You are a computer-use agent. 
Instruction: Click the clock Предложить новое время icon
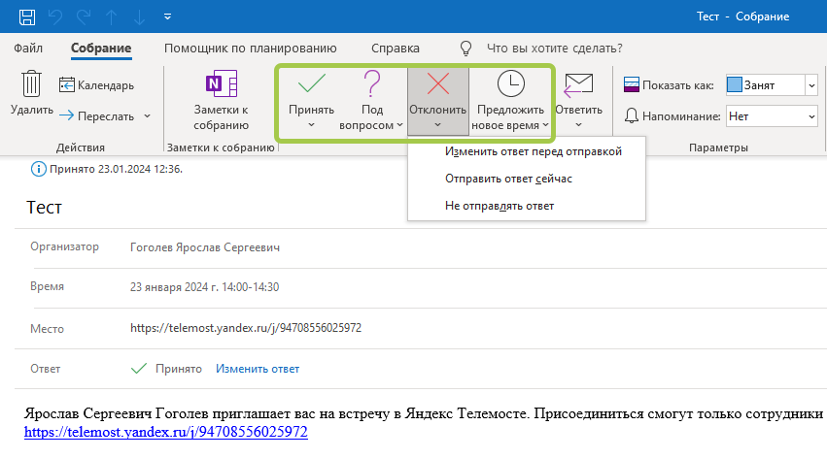tap(510, 83)
